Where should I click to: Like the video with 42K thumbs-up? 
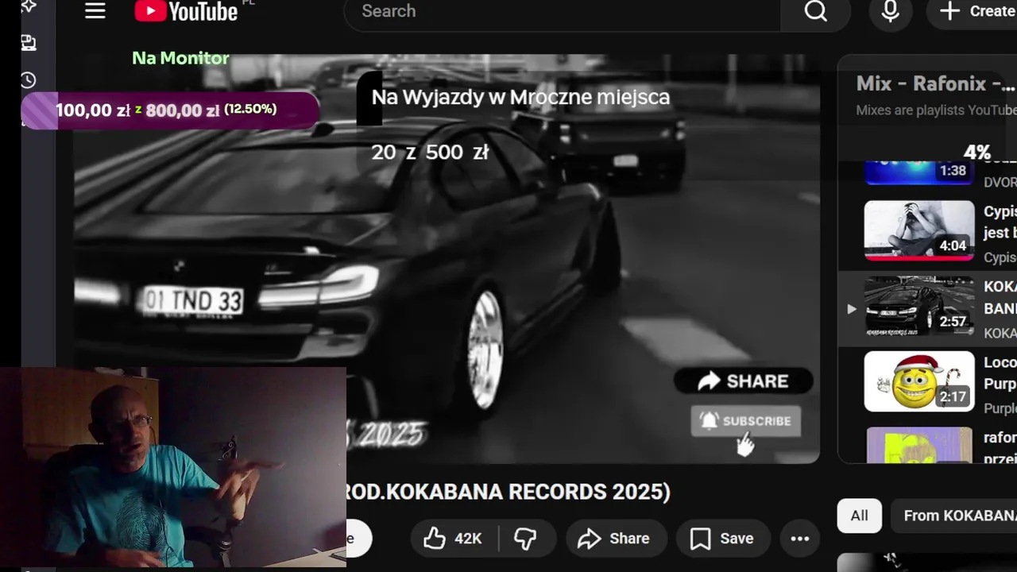pos(454,539)
